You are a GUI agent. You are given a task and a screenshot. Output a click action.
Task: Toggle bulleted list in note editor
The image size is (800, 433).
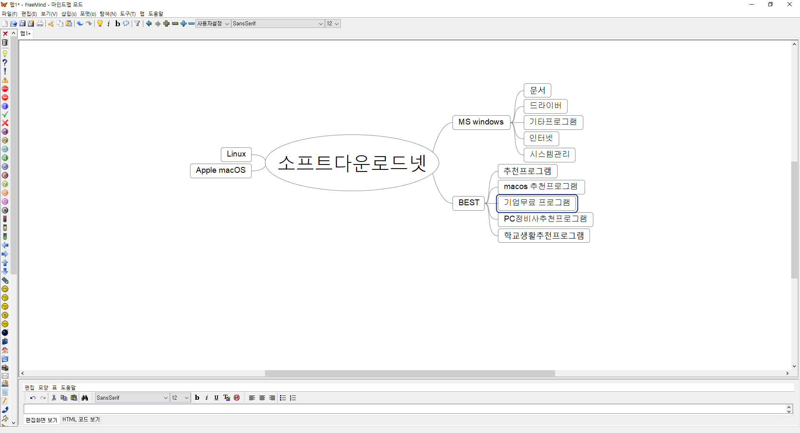[x=283, y=398]
